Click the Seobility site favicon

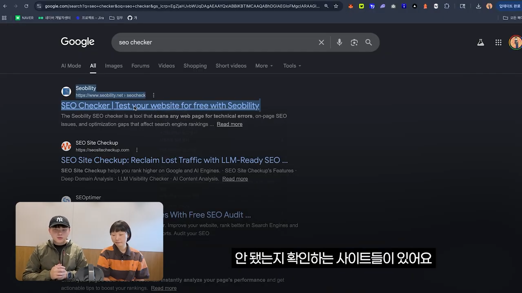tap(66, 92)
